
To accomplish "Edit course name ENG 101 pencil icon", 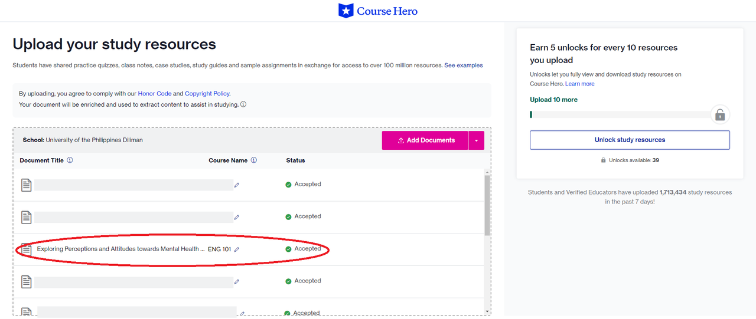I will 237,249.
